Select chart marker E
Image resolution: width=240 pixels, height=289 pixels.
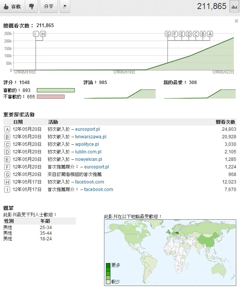coord(182,34)
